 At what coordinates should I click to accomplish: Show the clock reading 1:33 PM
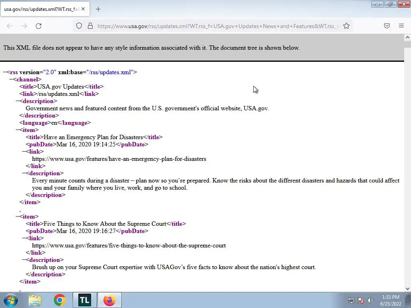(391, 297)
